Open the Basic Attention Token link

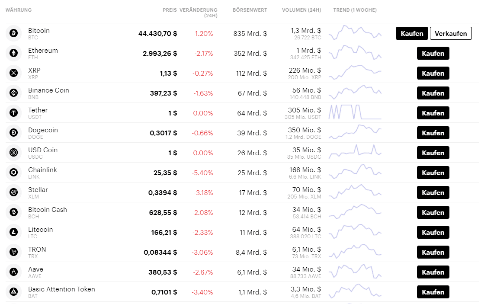tap(62, 289)
